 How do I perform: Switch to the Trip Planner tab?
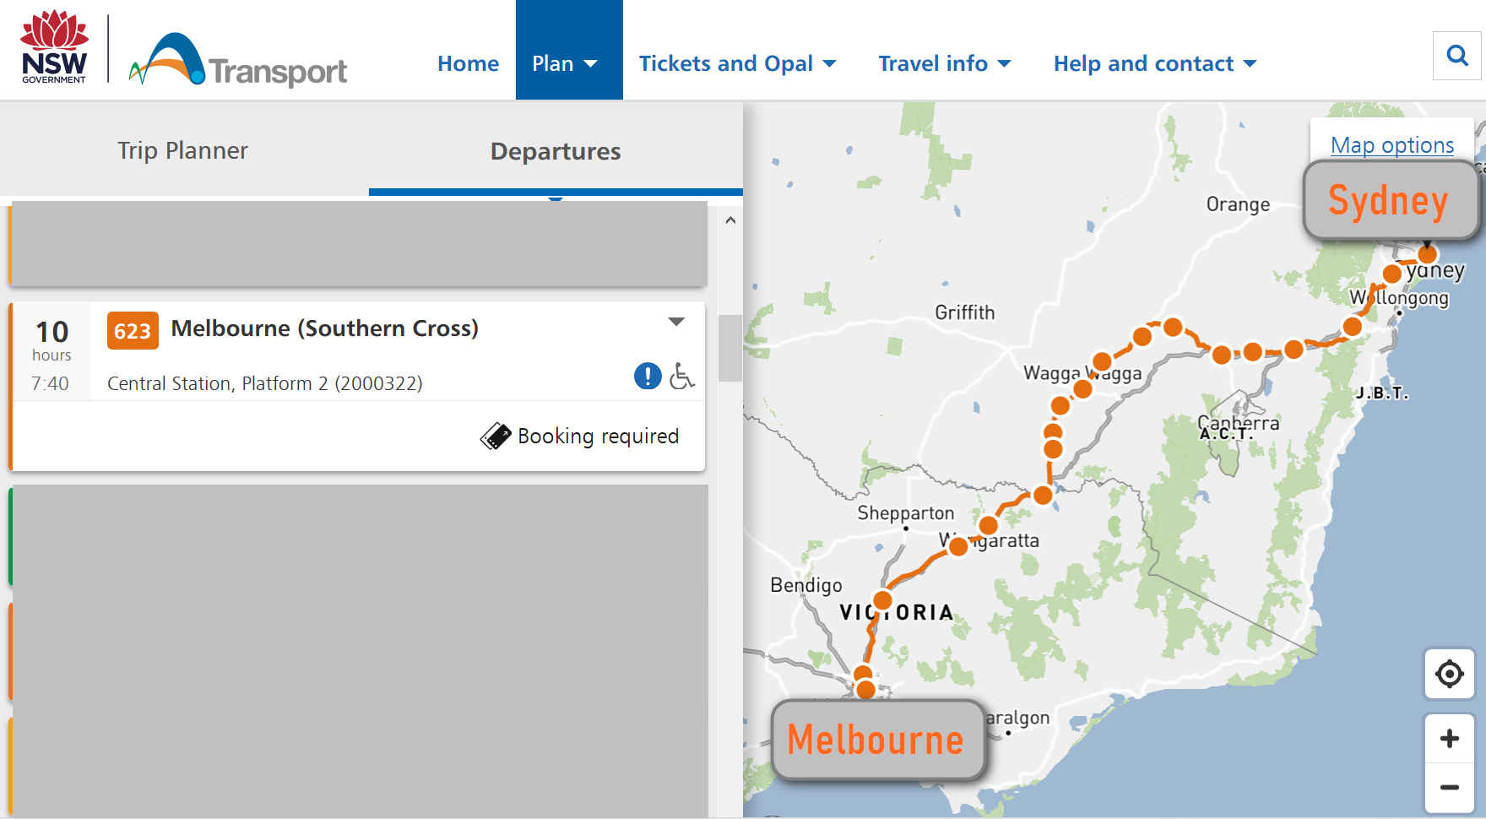coord(182,150)
